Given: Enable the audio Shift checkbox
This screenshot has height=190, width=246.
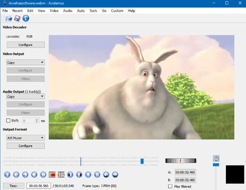Looking at the screenshot, I should pos(8,120).
